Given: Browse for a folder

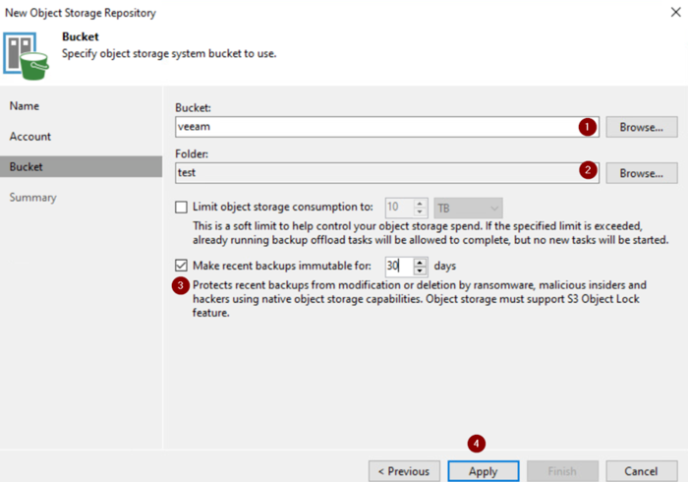Looking at the screenshot, I should pyautogui.click(x=642, y=173).
